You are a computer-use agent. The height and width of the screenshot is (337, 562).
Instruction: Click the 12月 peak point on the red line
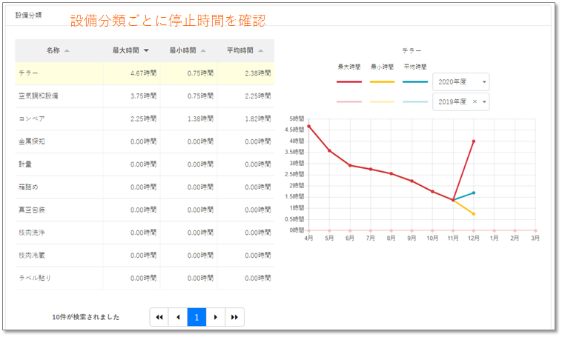[473, 141]
